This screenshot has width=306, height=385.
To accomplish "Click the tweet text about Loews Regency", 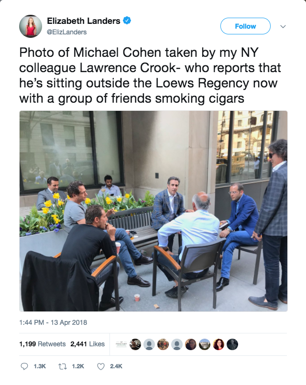I will click(x=149, y=76).
